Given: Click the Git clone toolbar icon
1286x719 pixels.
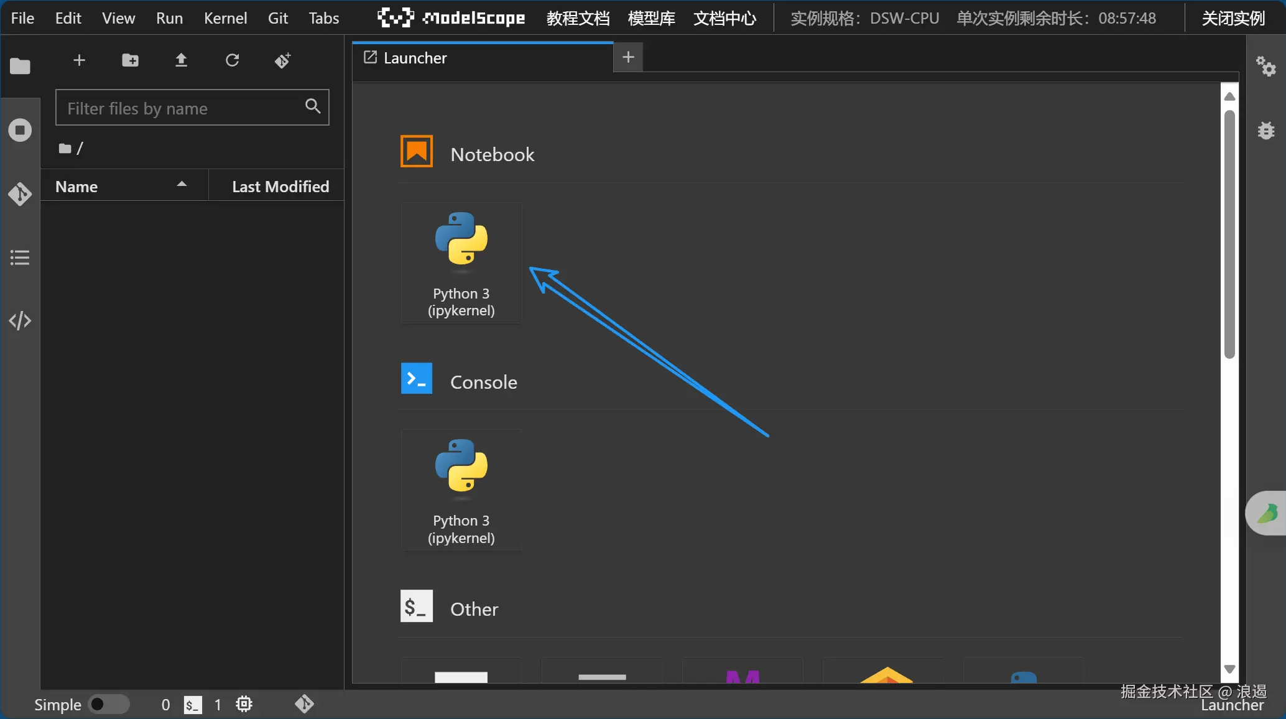Looking at the screenshot, I should pyautogui.click(x=283, y=60).
